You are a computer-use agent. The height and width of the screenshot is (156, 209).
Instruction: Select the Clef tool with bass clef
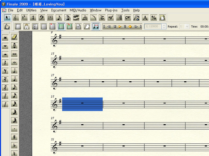42,18
